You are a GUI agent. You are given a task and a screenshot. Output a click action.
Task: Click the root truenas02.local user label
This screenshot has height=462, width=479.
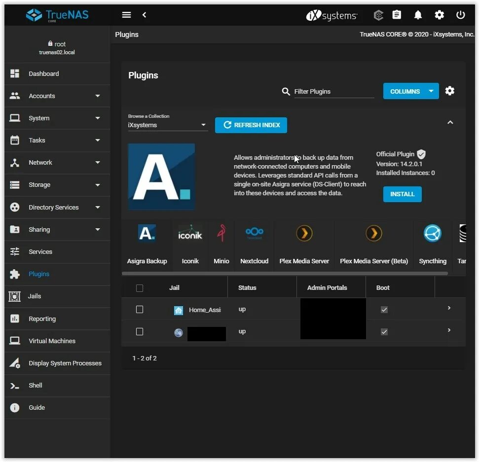coord(57,48)
